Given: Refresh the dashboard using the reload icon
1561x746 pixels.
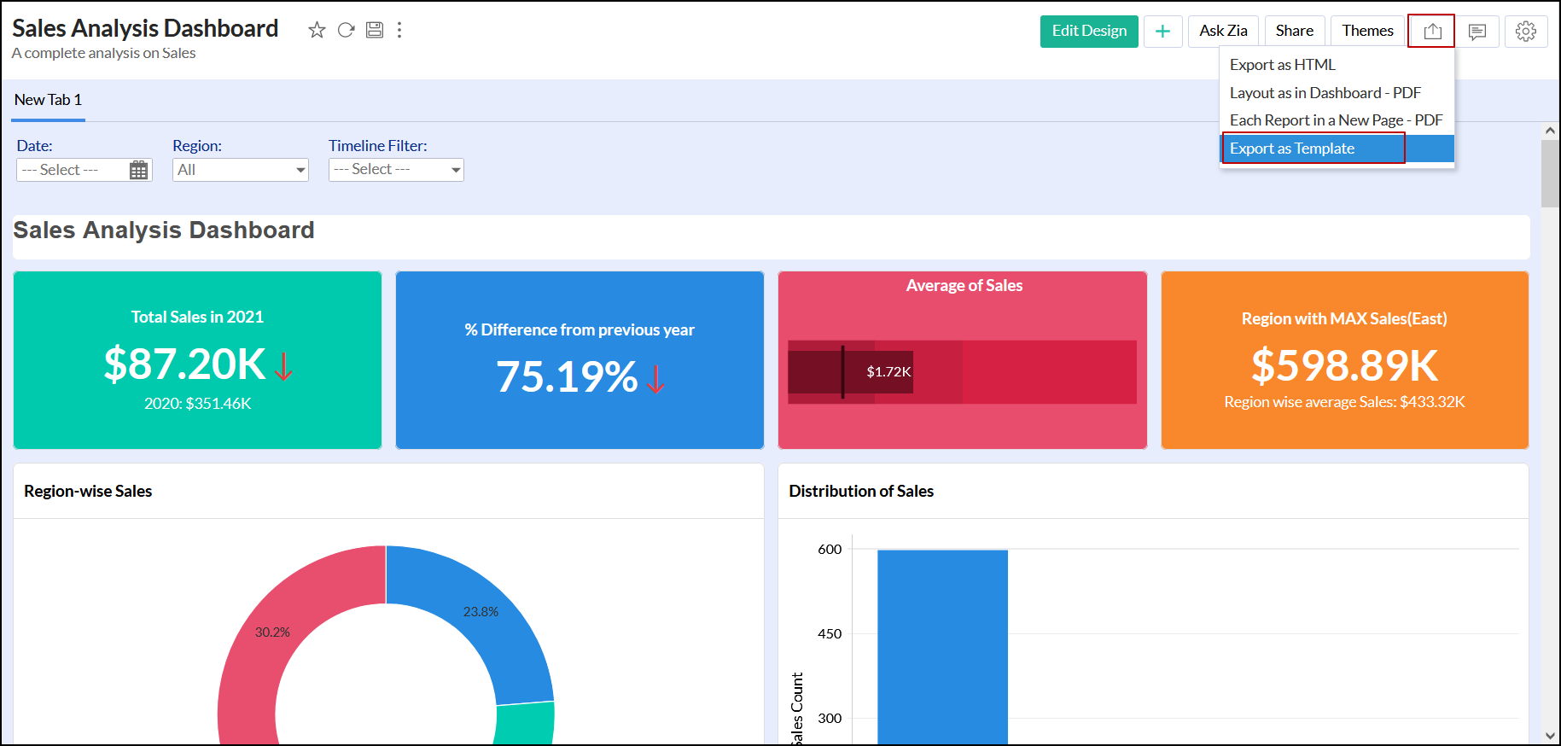Looking at the screenshot, I should [346, 31].
